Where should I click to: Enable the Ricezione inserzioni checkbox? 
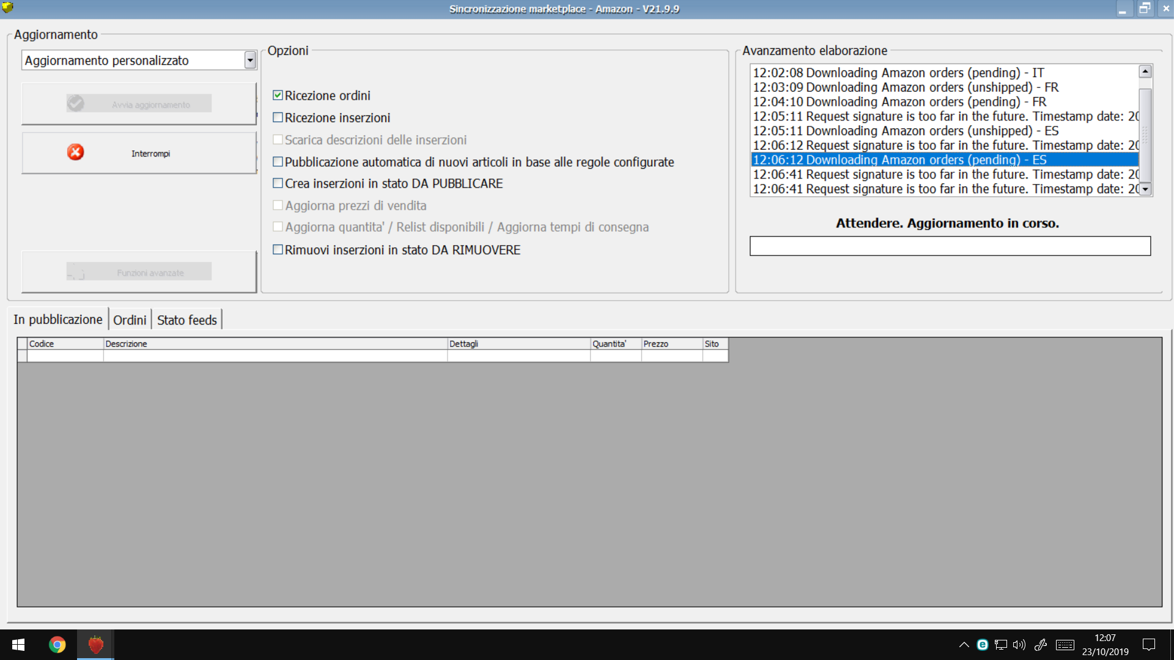278,117
